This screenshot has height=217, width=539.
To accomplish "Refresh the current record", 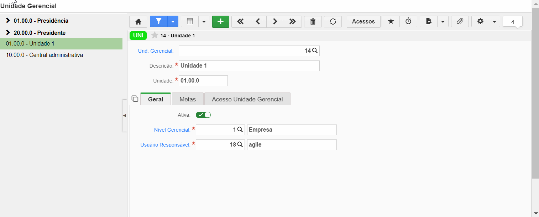I will pyautogui.click(x=333, y=22).
